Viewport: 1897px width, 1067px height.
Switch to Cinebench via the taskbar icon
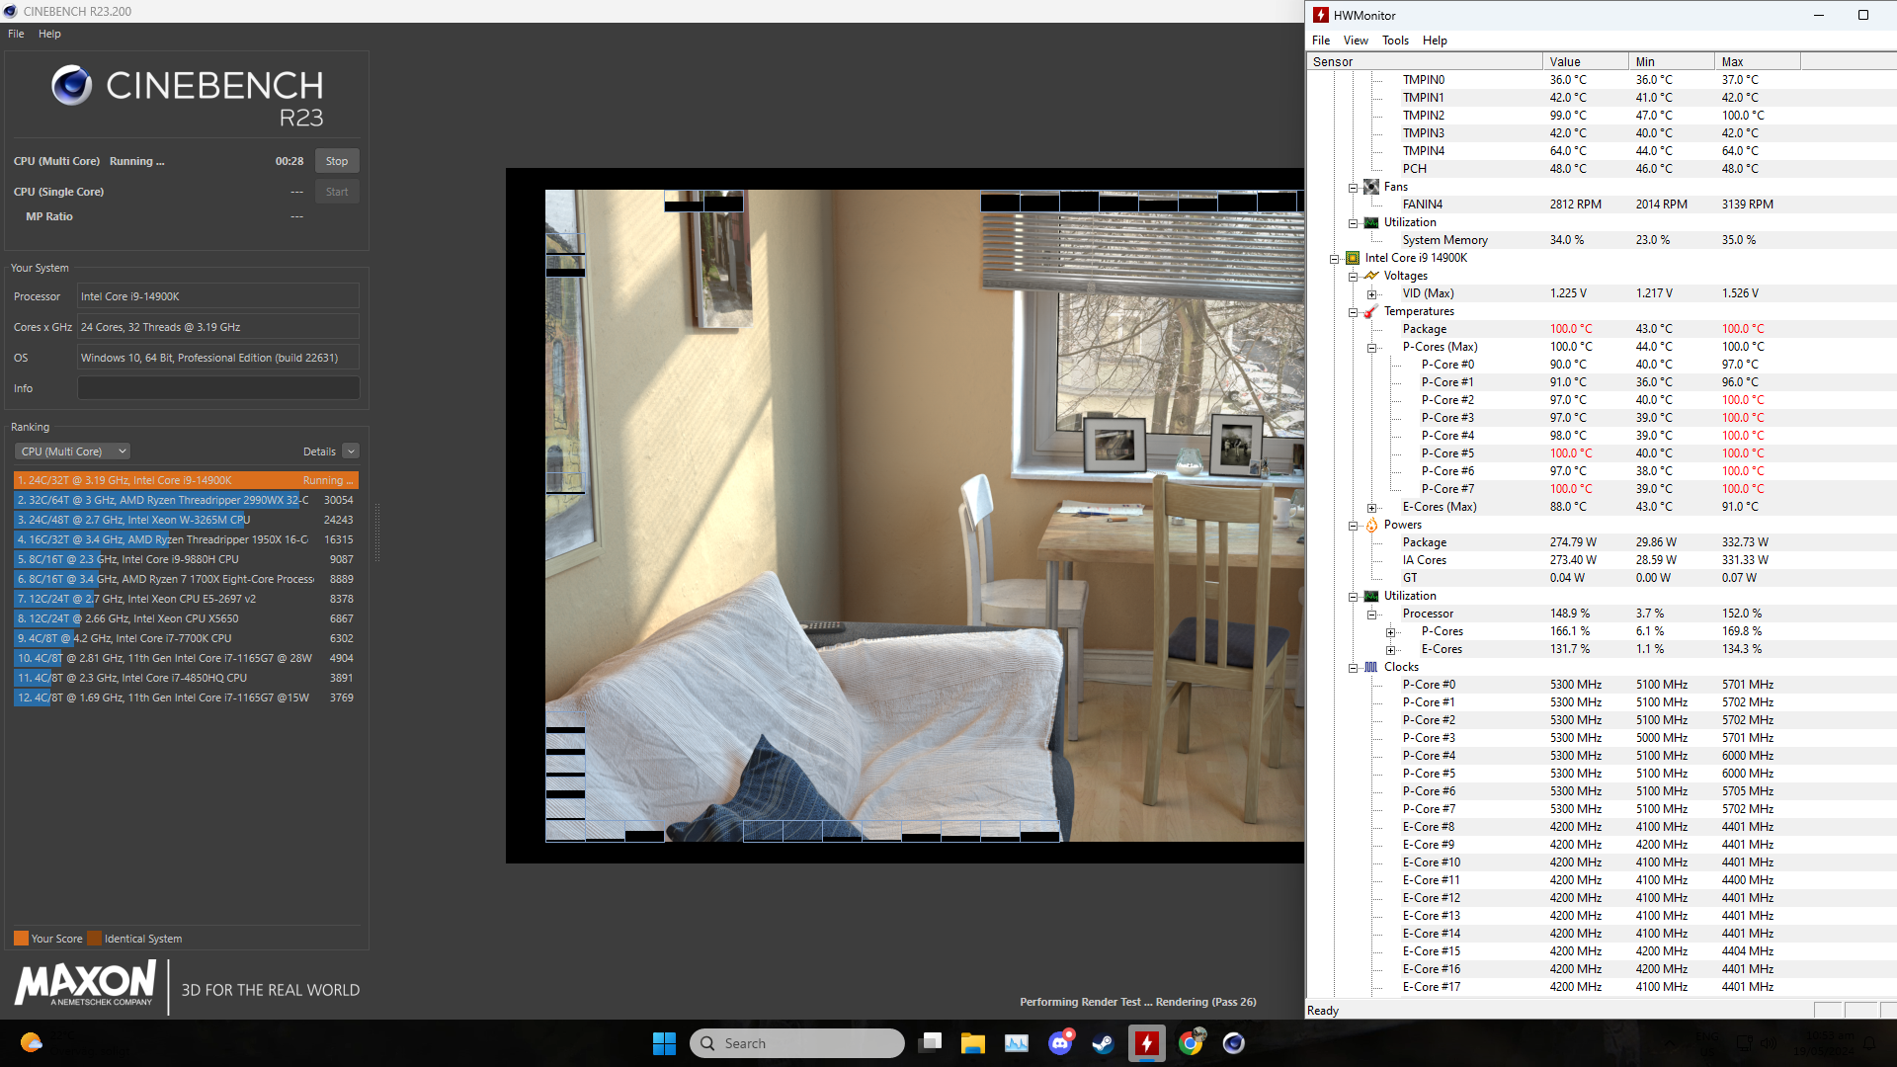click(x=1234, y=1043)
